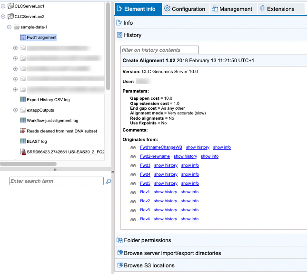Open the Browse S3 locations section
This screenshot has height=274, width=307.
[x=149, y=265]
